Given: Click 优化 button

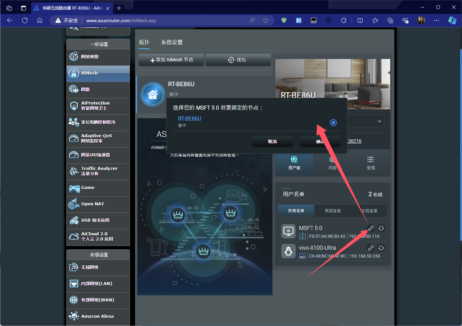Looking at the screenshot, I should [238, 60].
